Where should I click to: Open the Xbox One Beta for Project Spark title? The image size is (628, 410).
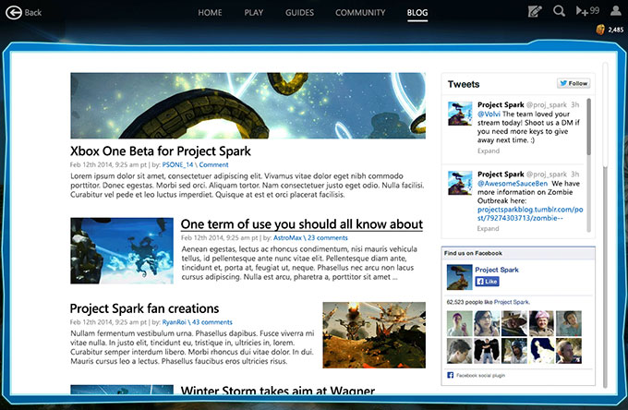161,151
